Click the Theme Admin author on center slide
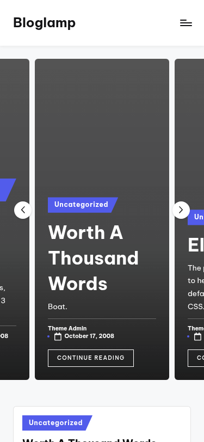 click(x=67, y=328)
